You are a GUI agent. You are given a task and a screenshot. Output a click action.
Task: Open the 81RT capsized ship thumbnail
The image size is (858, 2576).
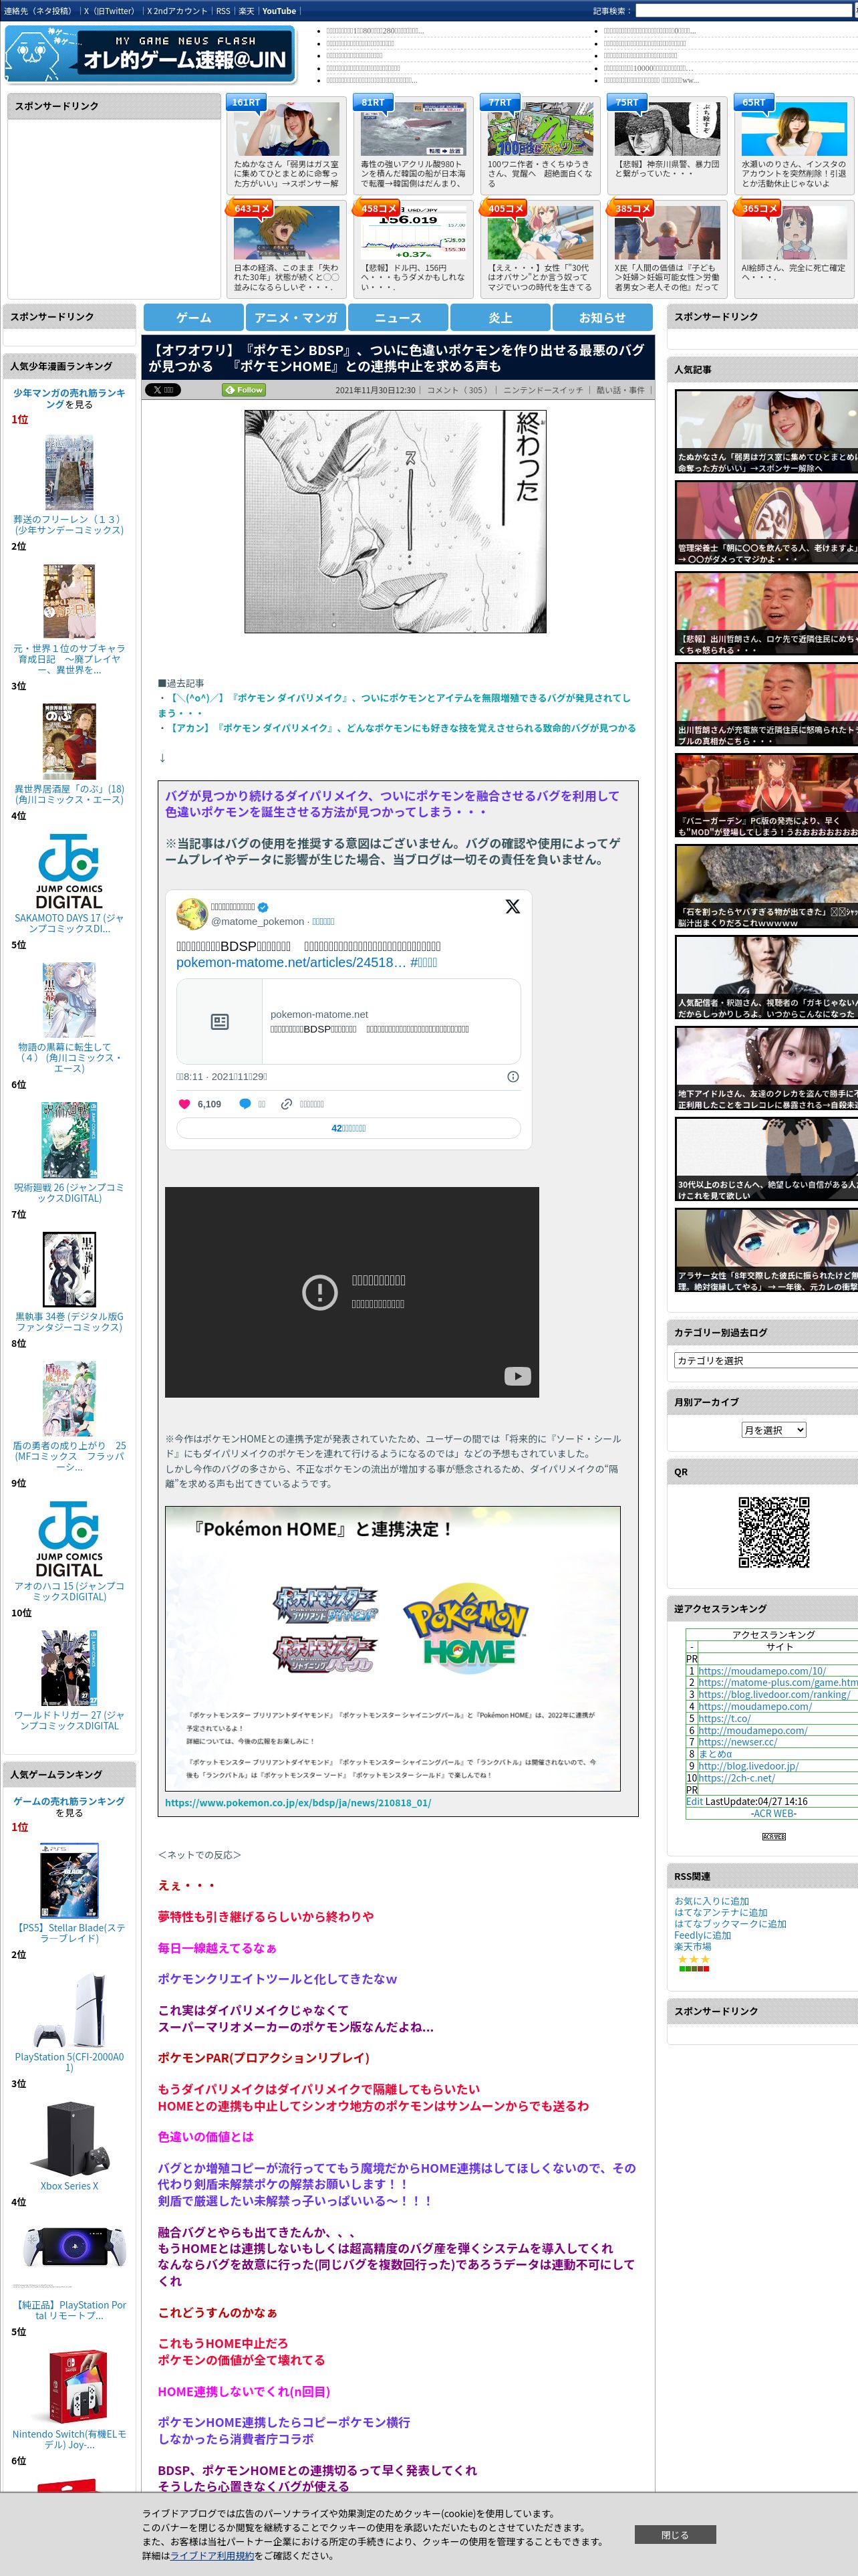(x=414, y=128)
